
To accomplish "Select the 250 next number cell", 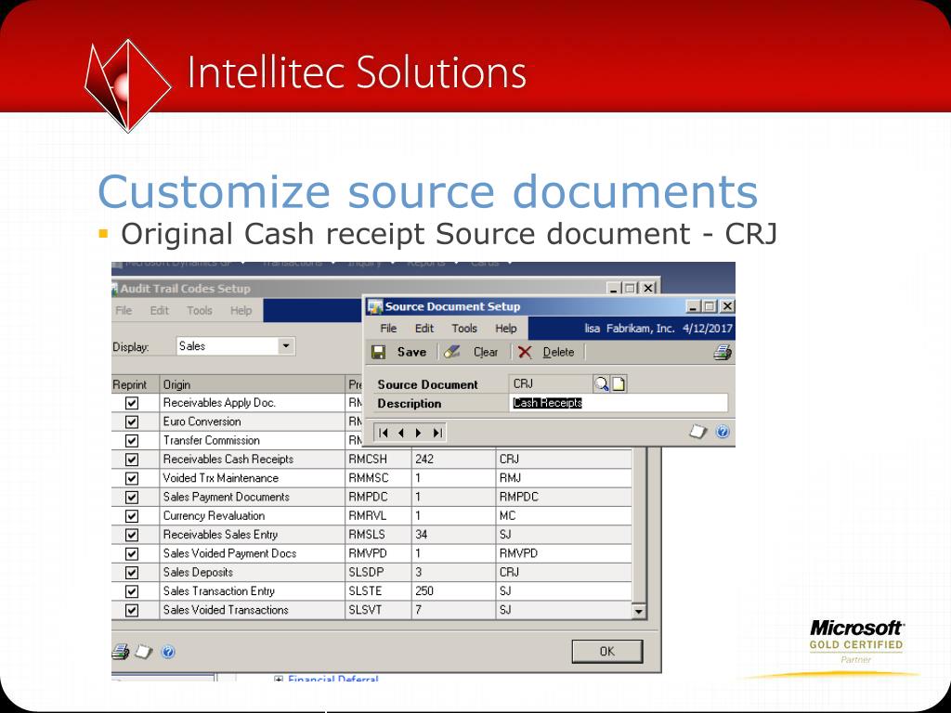I will click(453, 591).
